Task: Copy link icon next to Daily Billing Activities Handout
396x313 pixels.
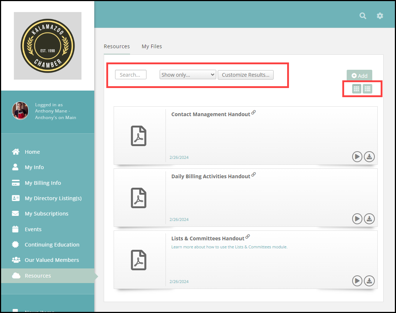Action: click(254, 175)
